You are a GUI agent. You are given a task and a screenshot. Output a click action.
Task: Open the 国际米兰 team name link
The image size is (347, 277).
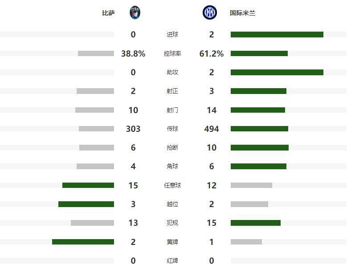click(242, 13)
